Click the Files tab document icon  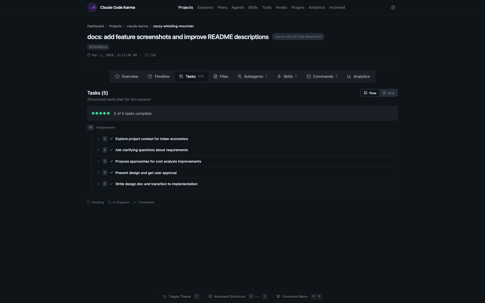(216, 76)
